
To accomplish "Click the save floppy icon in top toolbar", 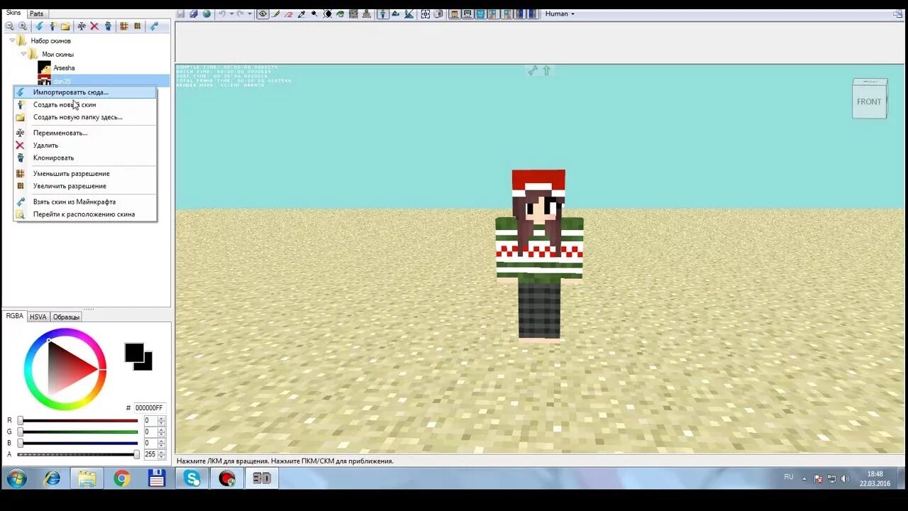I will (x=180, y=13).
